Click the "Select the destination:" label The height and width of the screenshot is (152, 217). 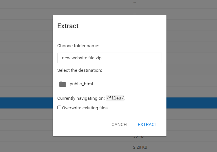(80, 70)
